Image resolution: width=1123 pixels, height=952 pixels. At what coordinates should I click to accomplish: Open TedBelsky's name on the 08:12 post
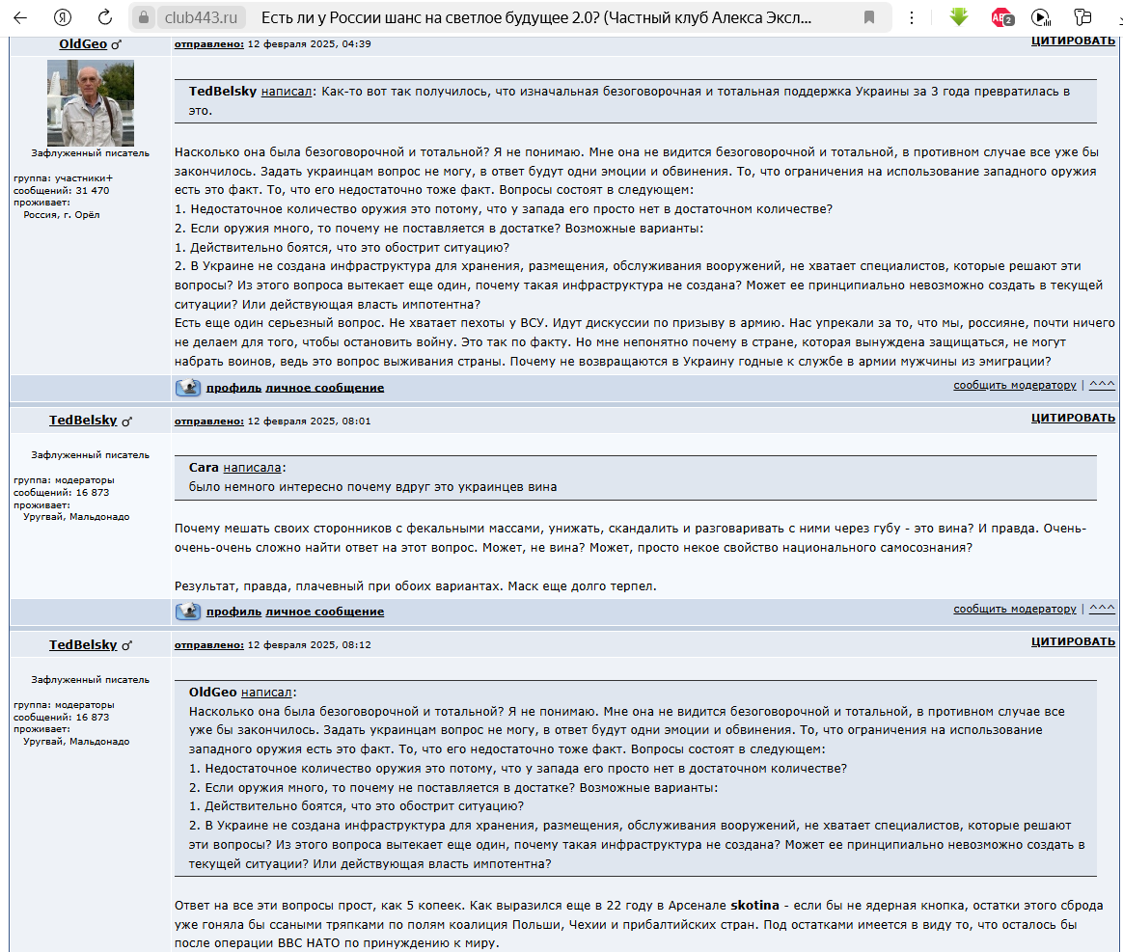[83, 645]
